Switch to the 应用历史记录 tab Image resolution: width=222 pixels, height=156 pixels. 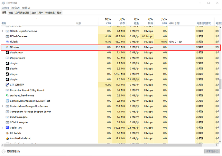point(23,13)
